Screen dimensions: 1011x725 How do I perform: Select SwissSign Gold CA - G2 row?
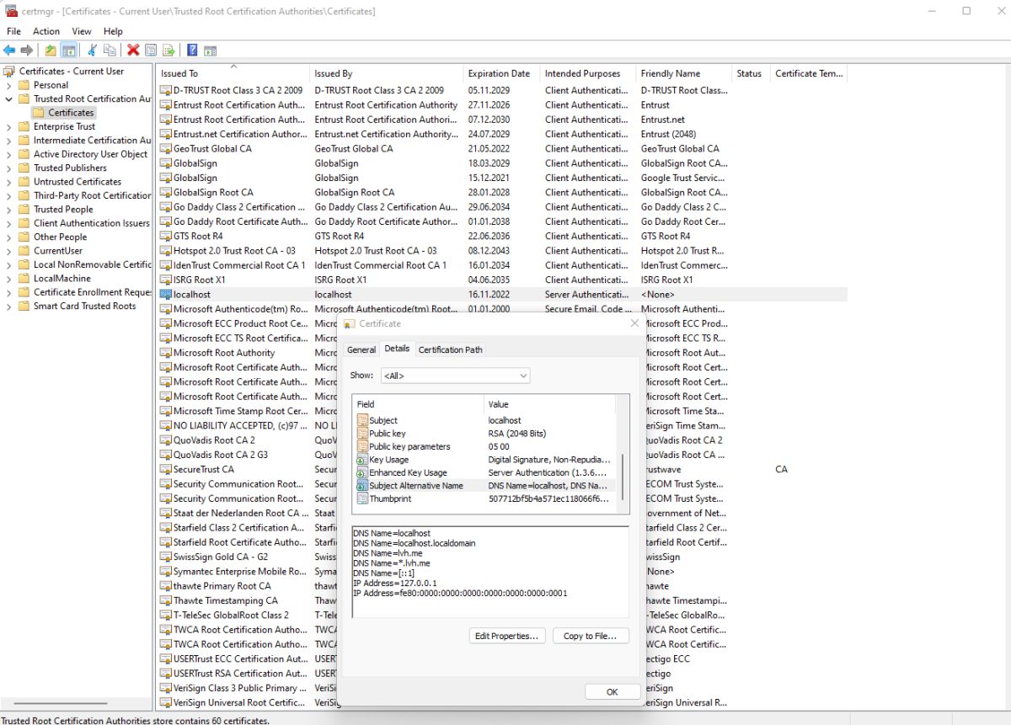click(502, 557)
